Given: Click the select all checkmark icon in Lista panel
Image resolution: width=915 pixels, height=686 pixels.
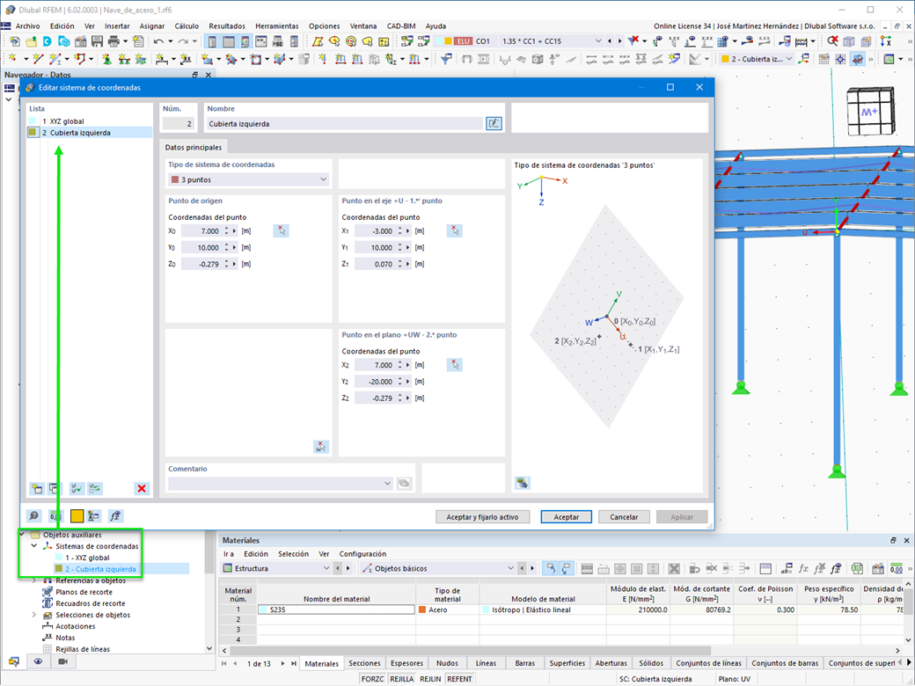Looking at the screenshot, I should [x=77, y=488].
